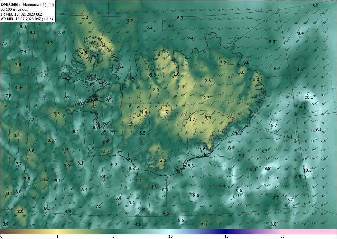Select the 6.5 value label
The image size is (337, 239).
click(x=142, y=133)
